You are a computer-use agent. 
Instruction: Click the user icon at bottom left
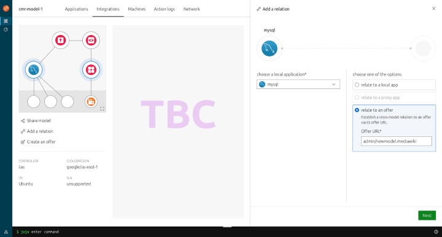point(6,232)
